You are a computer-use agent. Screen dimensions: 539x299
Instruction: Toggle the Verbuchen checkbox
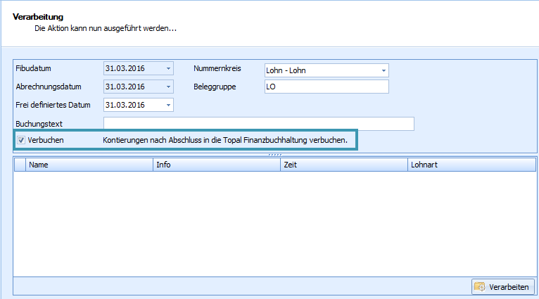(x=21, y=140)
